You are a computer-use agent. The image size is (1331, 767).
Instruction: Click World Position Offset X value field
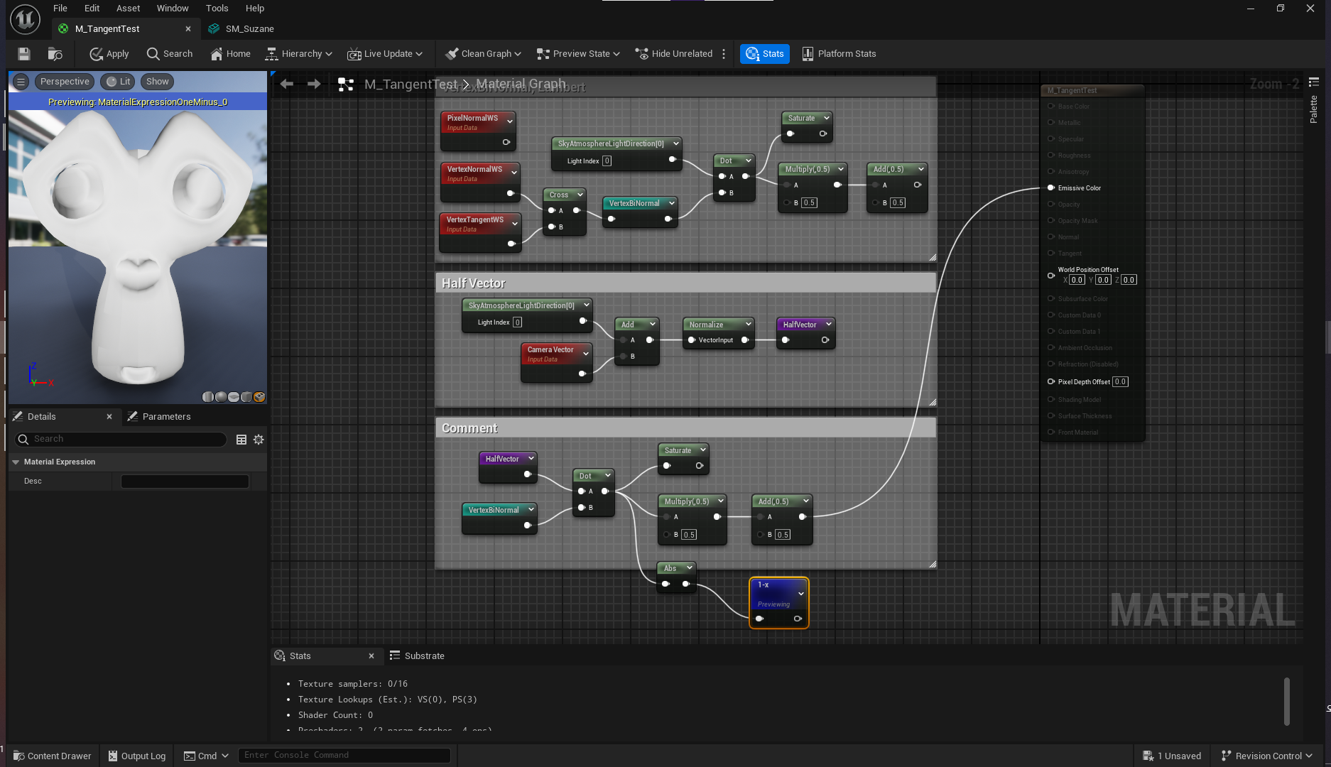(1077, 281)
